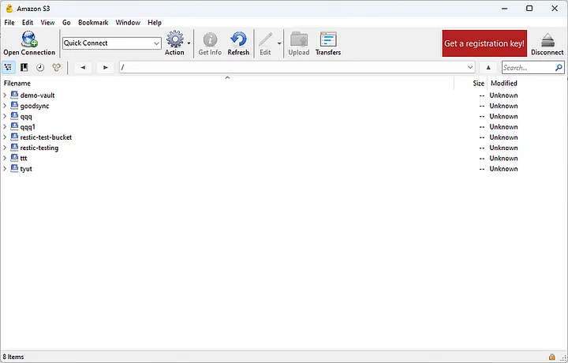
Task: Click the search magnifier icon
Action: pos(559,67)
